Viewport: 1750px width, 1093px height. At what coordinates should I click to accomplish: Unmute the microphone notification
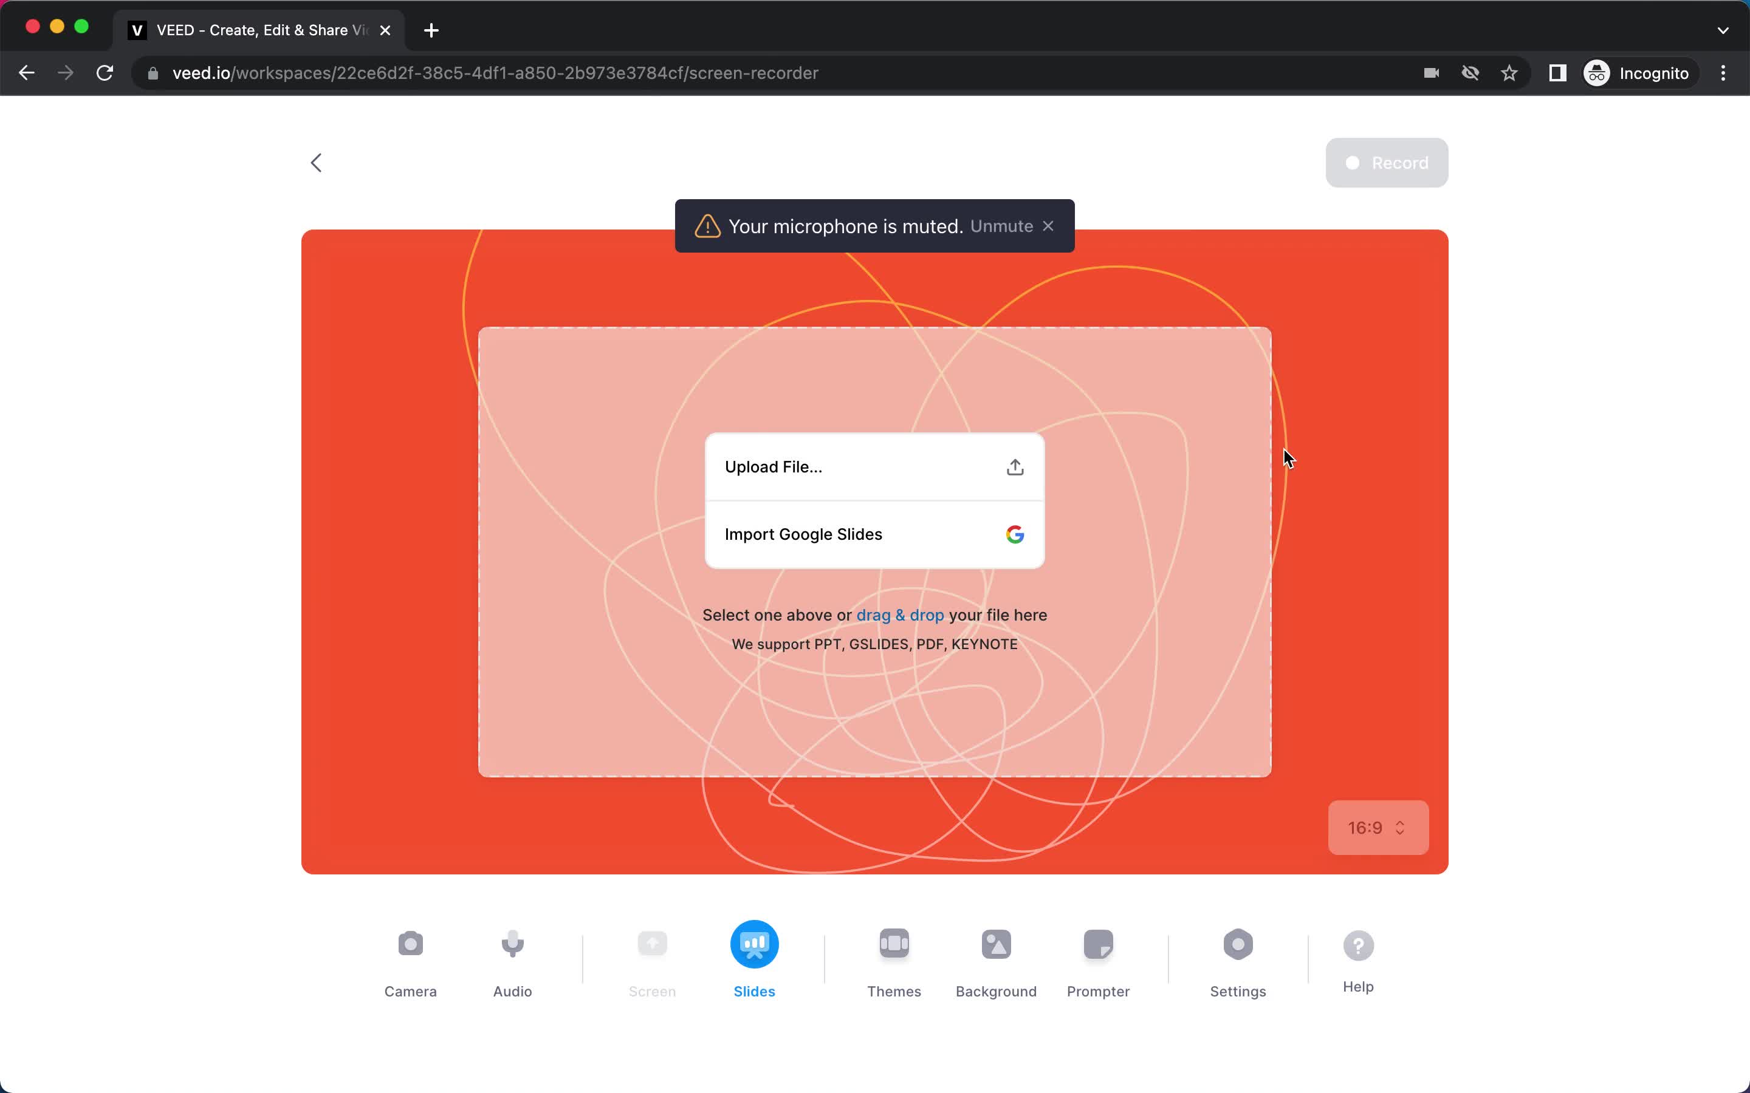pos(1000,225)
